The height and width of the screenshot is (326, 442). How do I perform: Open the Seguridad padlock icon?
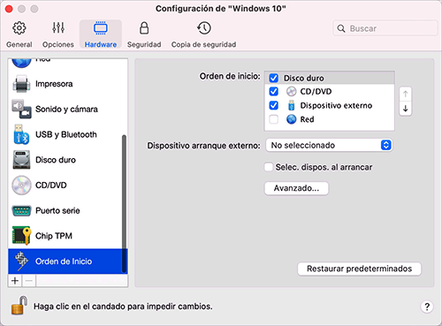click(x=144, y=28)
